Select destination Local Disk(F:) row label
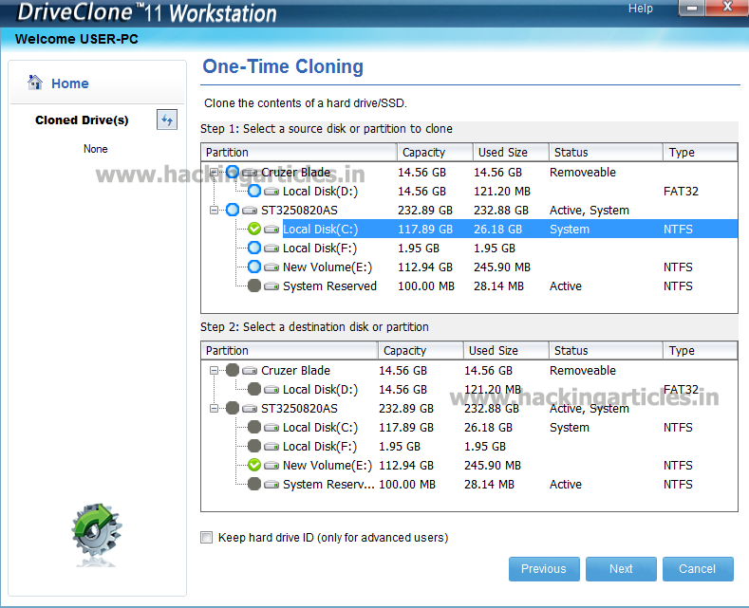The image size is (749, 608). click(x=320, y=446)
